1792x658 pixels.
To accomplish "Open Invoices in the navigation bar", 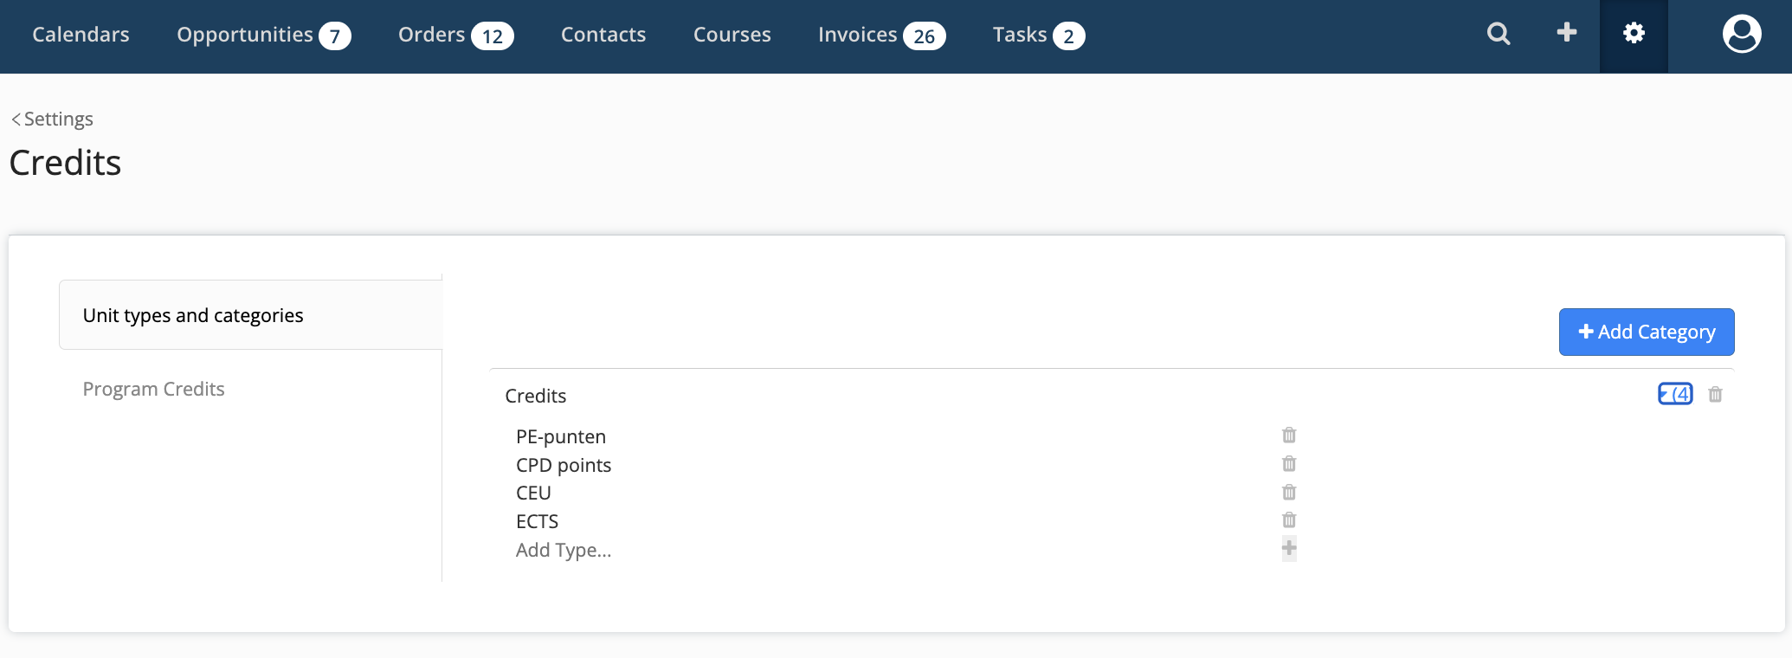I will (x=857, y=35).
